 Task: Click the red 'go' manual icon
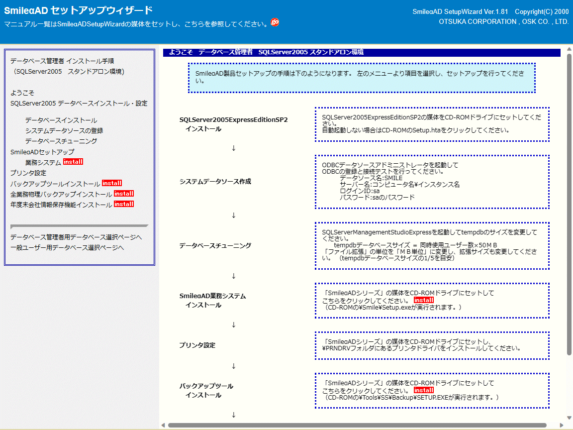click(x=275, y=22)
